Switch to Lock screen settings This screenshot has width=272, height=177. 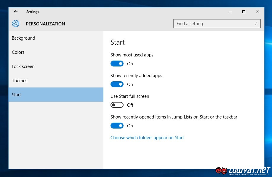pyautogui.click(x=23, y=66)
